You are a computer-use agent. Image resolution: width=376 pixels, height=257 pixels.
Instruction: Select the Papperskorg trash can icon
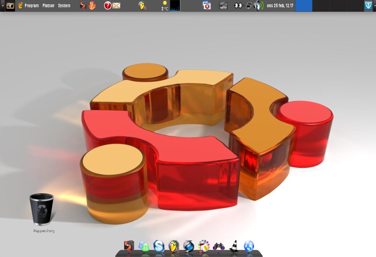tap(42, 209)
